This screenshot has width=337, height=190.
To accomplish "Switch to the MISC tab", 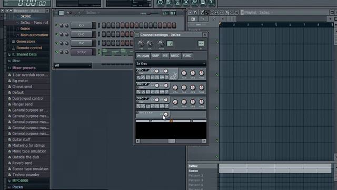I will pyautogui.click(x=175, y=56).
